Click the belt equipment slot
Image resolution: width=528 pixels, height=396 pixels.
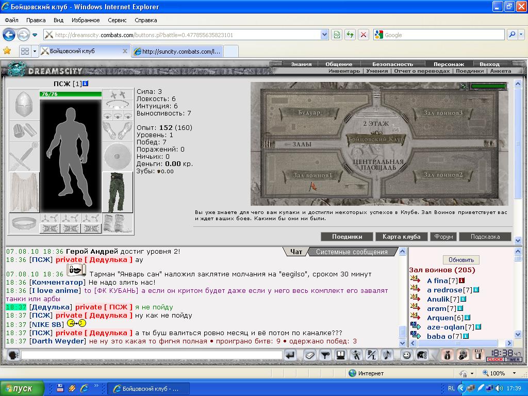(x=24, y=223)
